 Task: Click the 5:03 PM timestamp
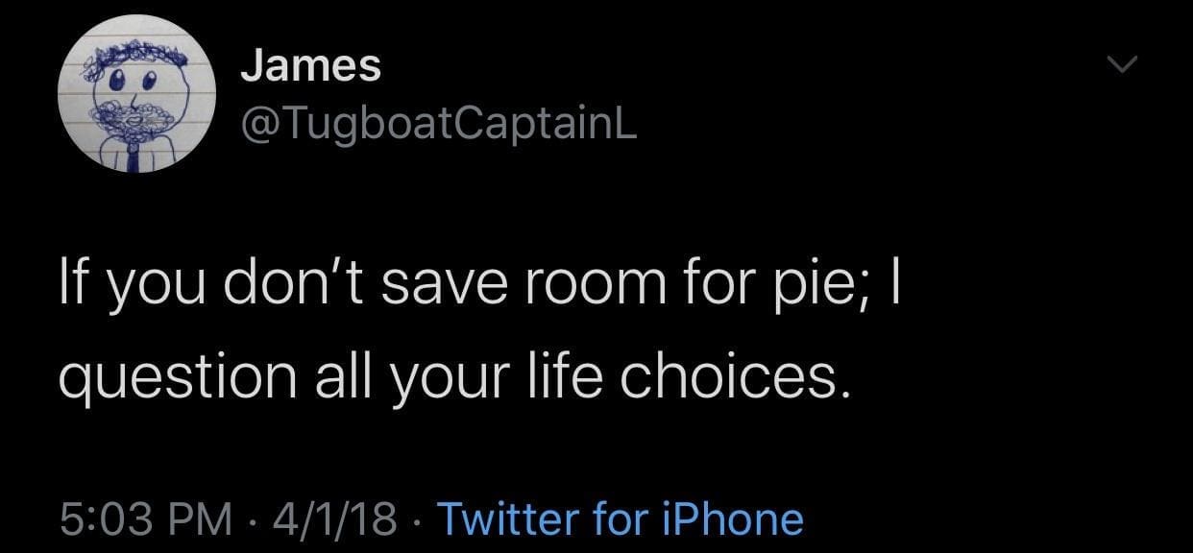point(146,518)
